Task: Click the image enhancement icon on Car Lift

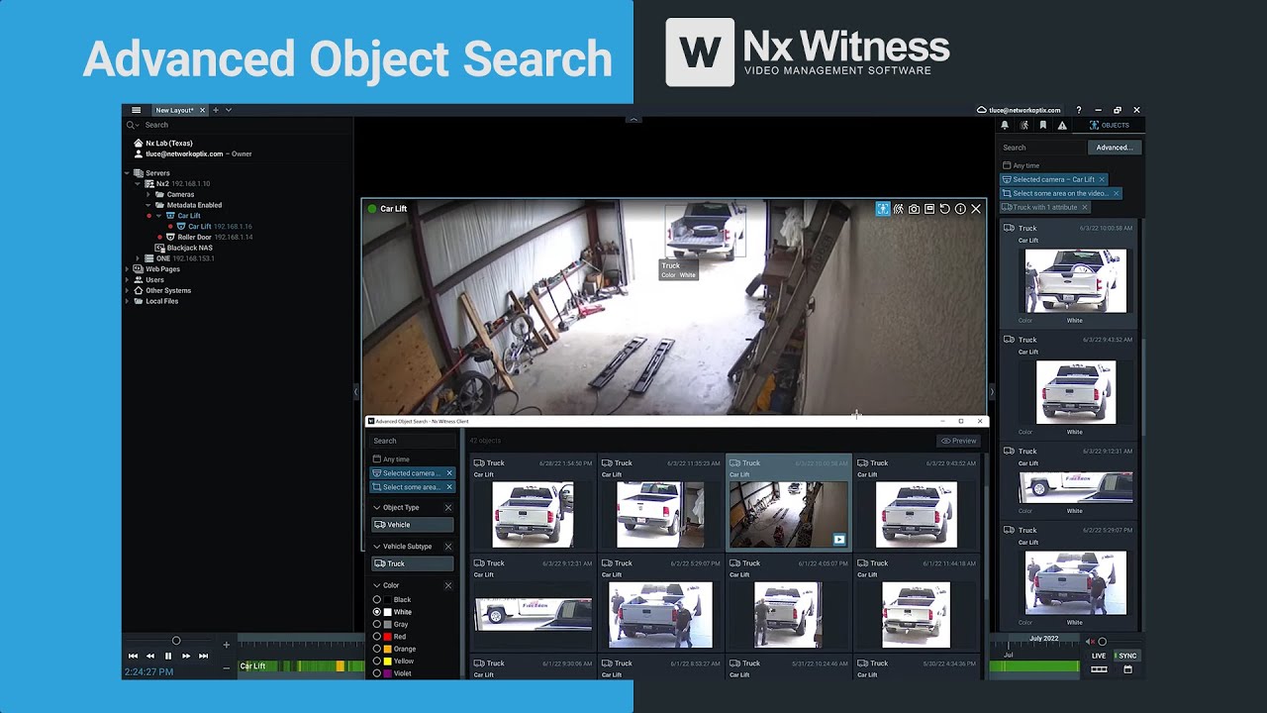Action: pyautogui.click(x=929, y=209)
